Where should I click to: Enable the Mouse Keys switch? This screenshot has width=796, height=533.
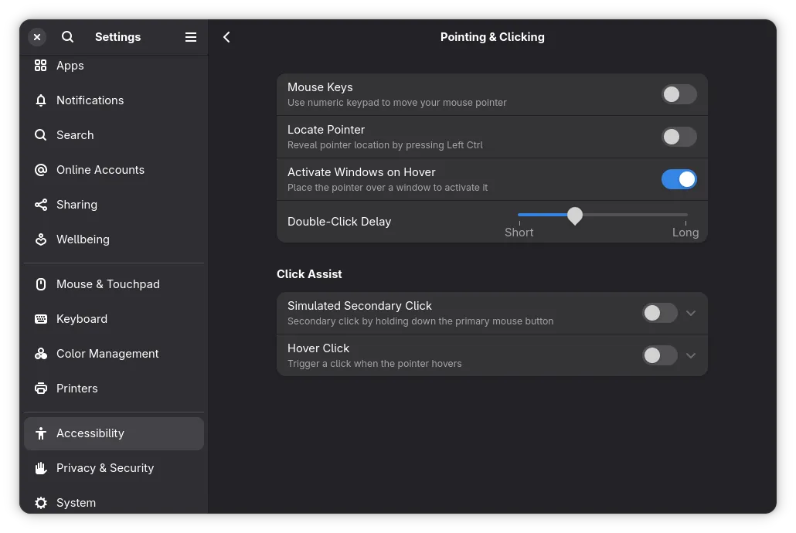[679, 94]
